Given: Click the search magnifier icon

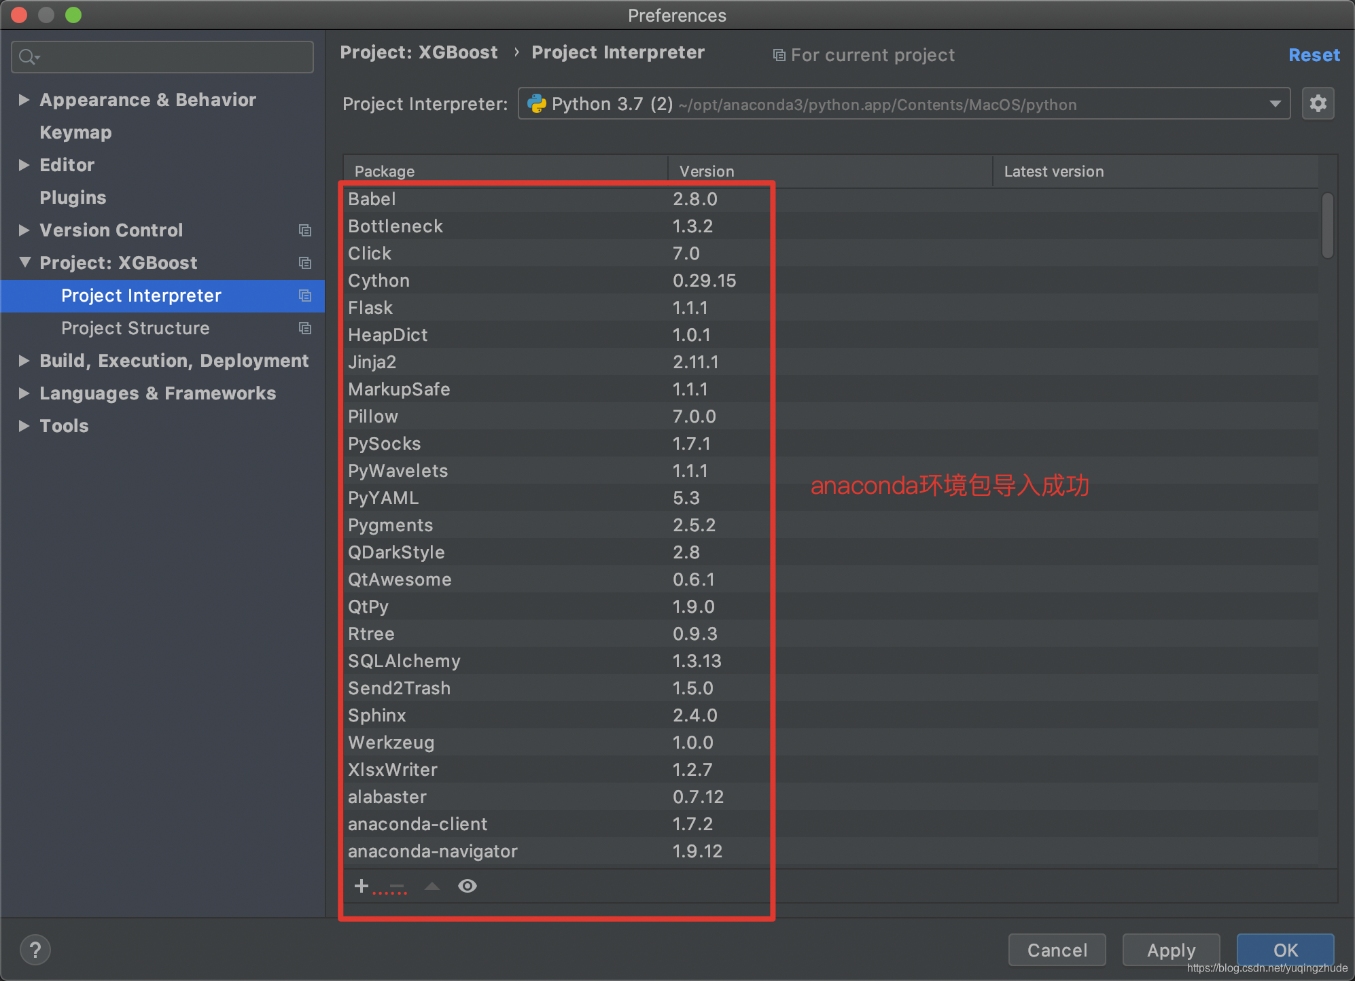Looking at the screenshot, I should [x=29, y=57].
